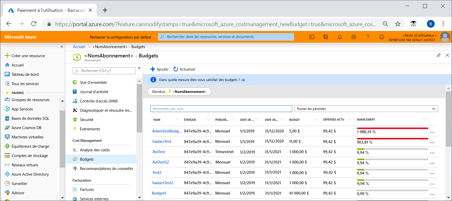Change scope via Étendue pill

(179, 92)
